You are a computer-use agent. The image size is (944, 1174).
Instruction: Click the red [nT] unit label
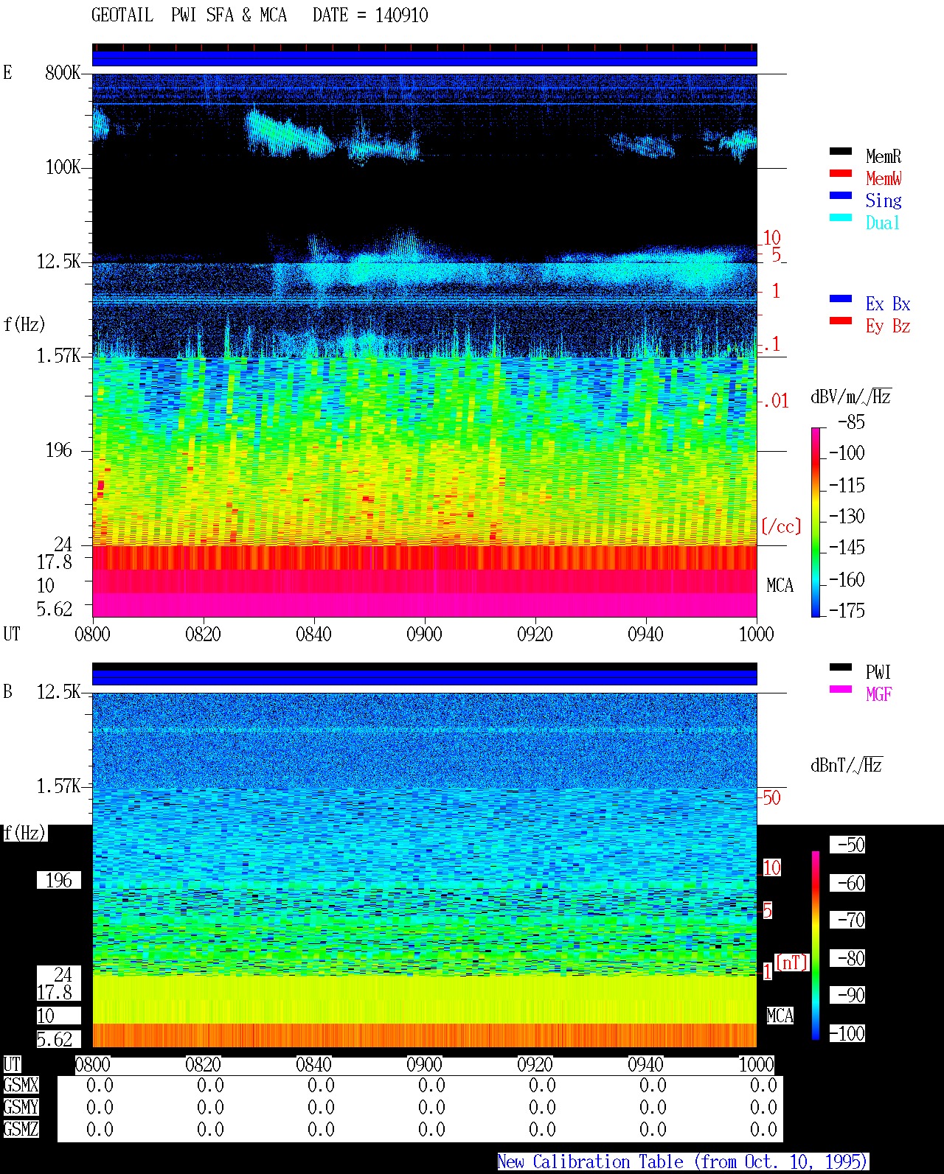pyautogui.click(x=792, y=962)
